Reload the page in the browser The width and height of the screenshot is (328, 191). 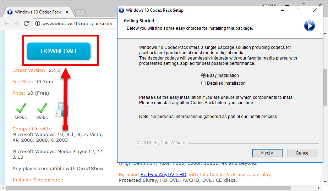click(x=26, y=23)
